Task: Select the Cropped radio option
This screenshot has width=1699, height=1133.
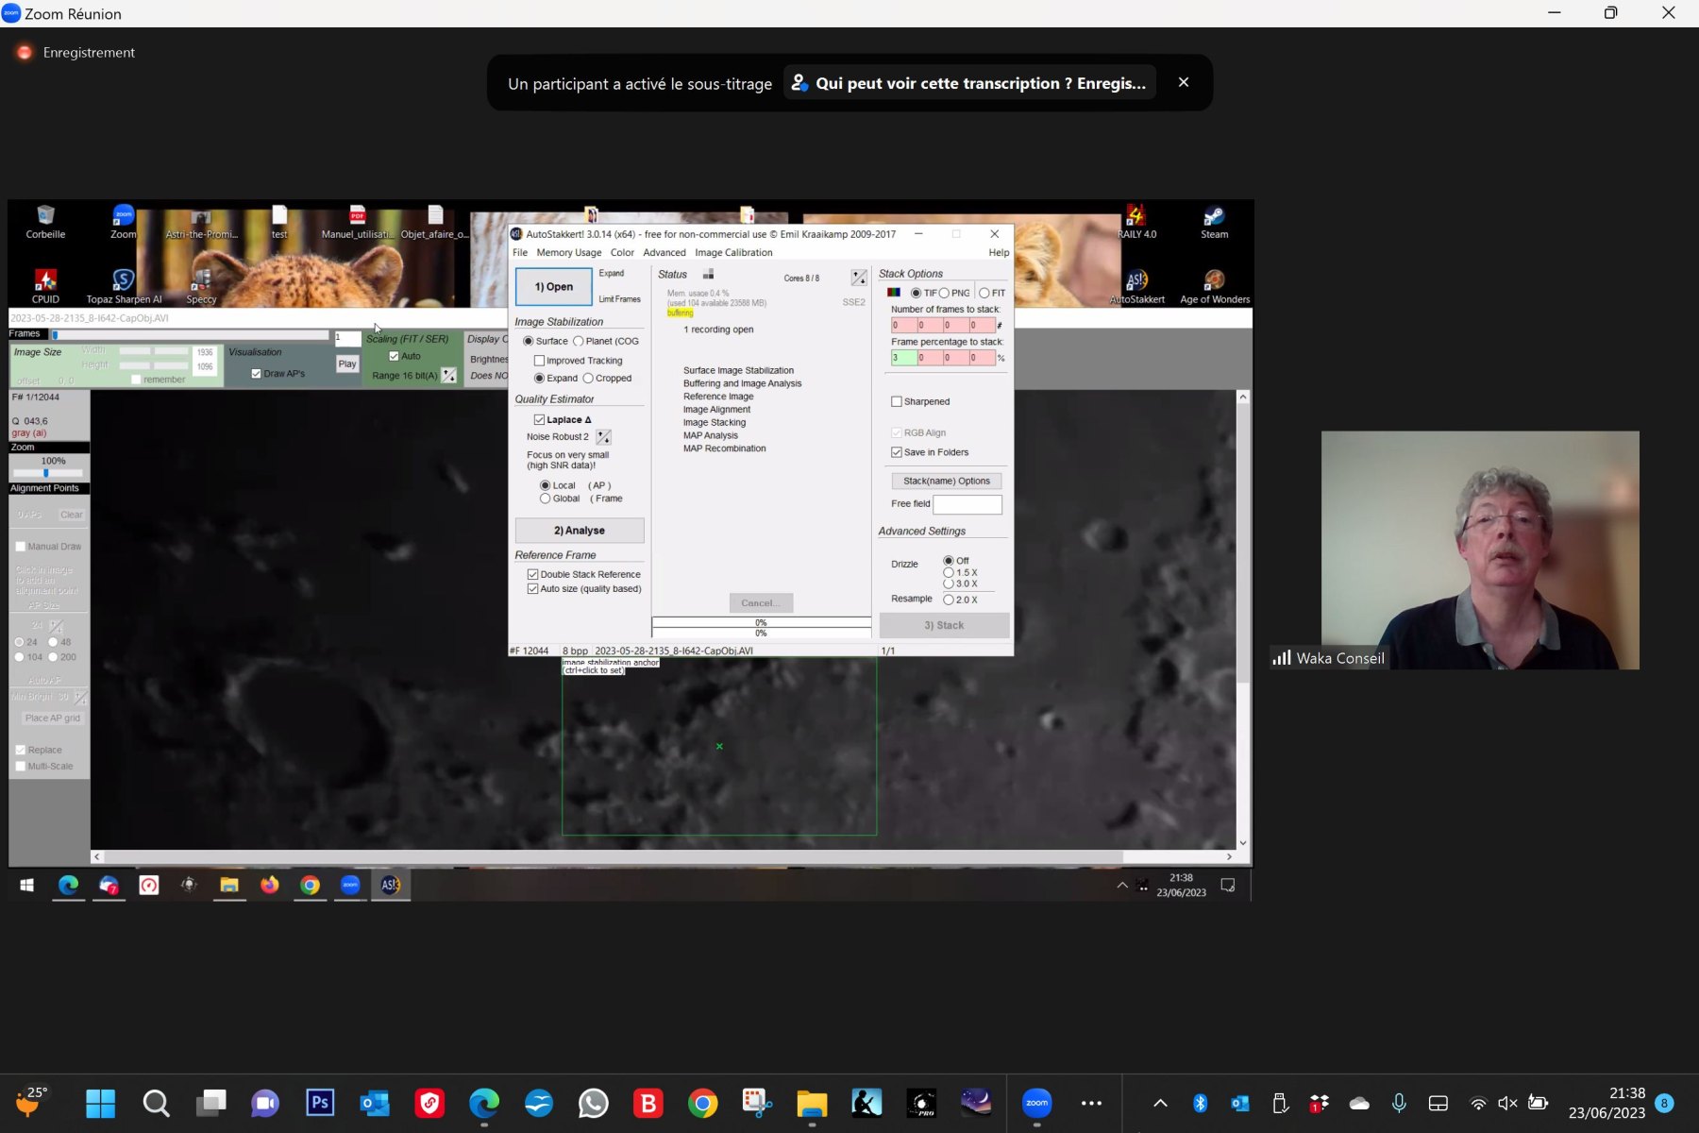Action: click(588, 379)
